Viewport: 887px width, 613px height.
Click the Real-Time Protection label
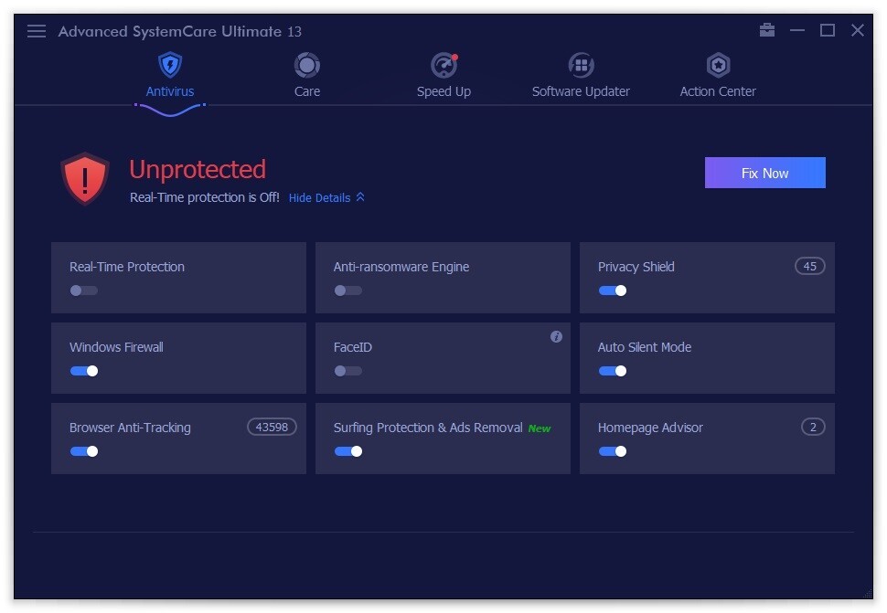pyautogui.click(x=127, y=267)
